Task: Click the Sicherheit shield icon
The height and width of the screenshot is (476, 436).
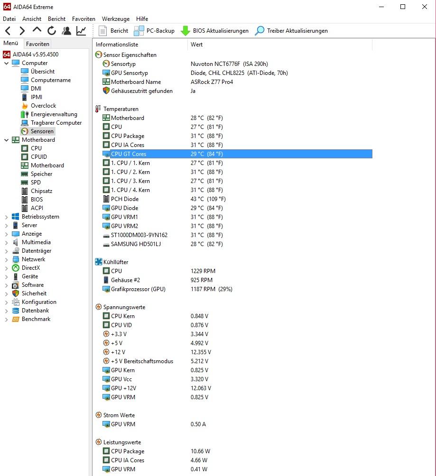Action: 16,293
